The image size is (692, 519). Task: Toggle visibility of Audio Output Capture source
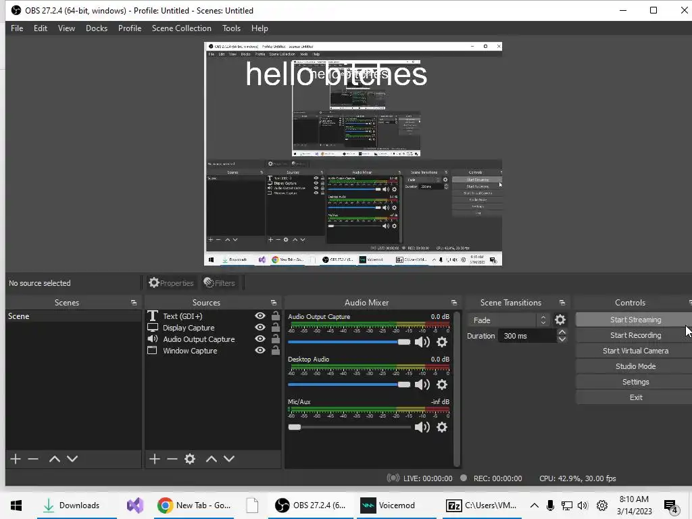[x=260, y=339]
